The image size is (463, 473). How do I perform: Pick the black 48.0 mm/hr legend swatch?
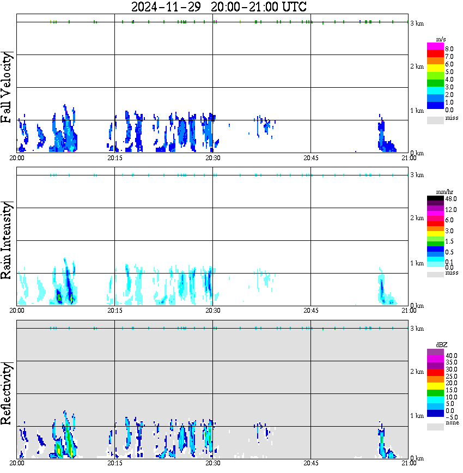click(x=435, y=198)
